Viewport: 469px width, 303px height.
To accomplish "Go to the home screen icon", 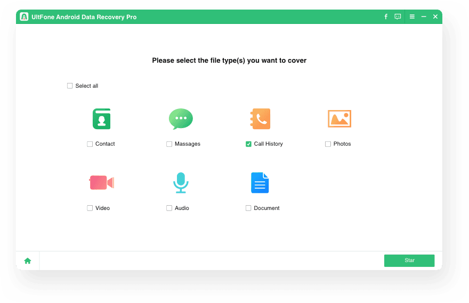I will (x=28, y=260).
